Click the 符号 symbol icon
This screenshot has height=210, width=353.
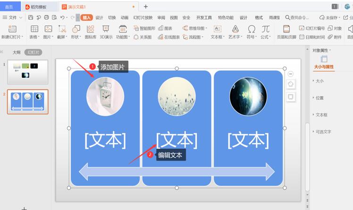252,29
